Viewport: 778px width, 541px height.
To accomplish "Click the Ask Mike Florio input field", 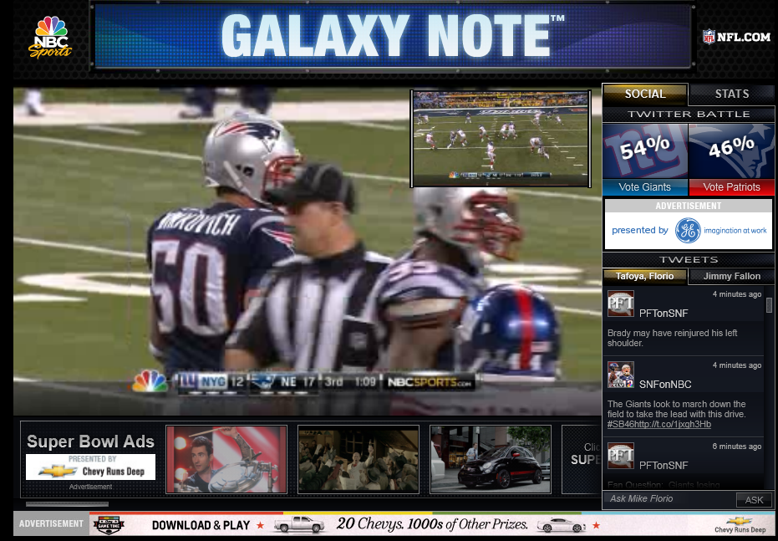I will point(669,499).
